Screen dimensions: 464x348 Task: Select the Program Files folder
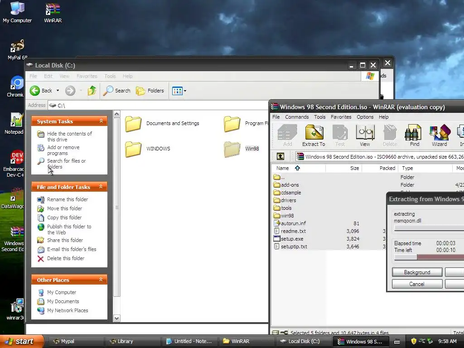246,123
